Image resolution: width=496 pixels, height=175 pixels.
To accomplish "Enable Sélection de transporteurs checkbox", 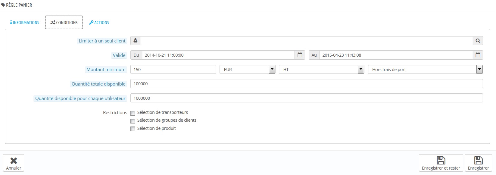I will pyautogui.click(x=133, y=113).
